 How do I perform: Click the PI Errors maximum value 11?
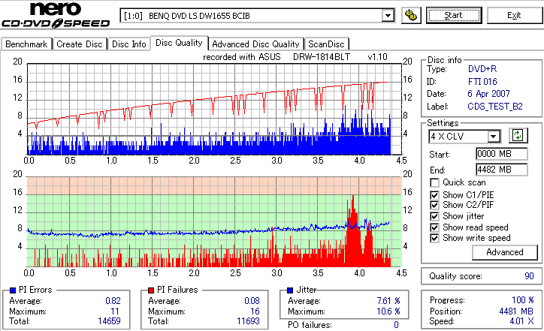click(115, 311)
